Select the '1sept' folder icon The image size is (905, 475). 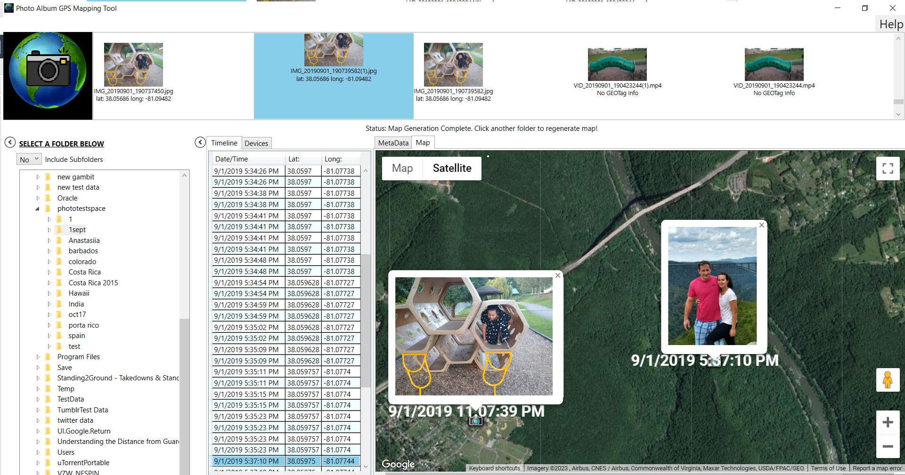point(59,230)
